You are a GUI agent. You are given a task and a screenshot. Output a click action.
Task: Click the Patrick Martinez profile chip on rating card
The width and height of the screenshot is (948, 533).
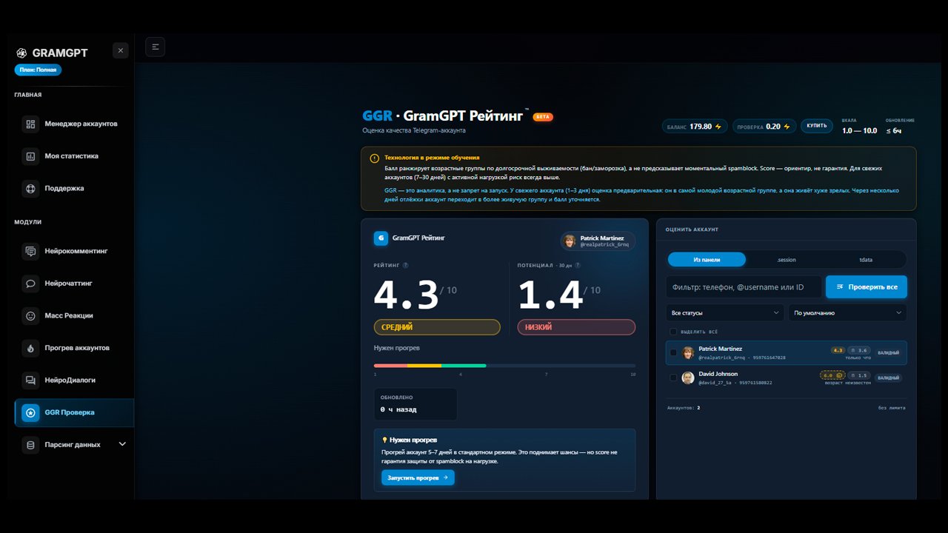(598, 241)
